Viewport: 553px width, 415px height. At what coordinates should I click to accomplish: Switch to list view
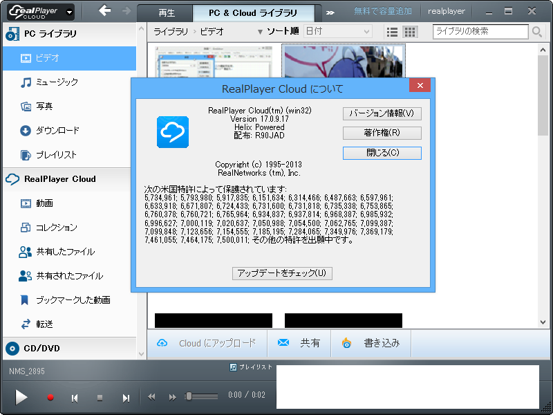click(392, 31)
